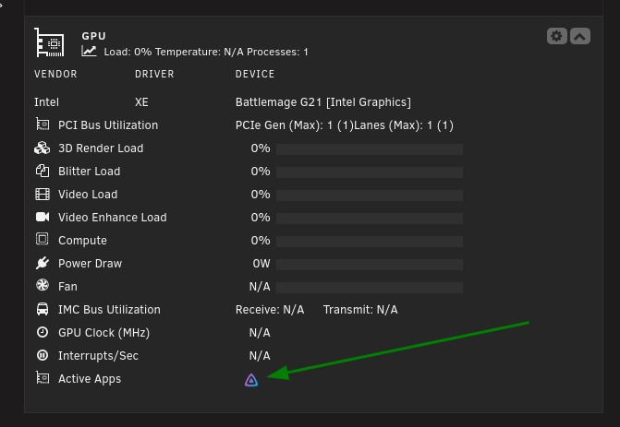Click the GPU Clock (MHz) clock icon
The image size is (620, 427).
point(43,332)
